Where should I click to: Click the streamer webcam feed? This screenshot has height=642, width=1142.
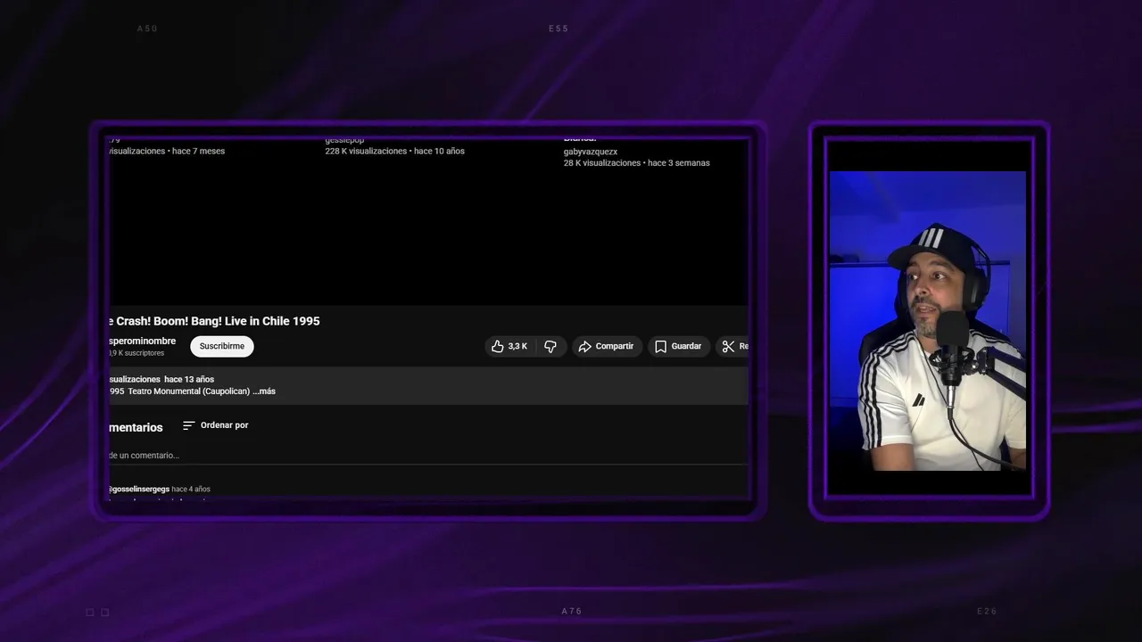pyautogui.click(x=928, y=321)
